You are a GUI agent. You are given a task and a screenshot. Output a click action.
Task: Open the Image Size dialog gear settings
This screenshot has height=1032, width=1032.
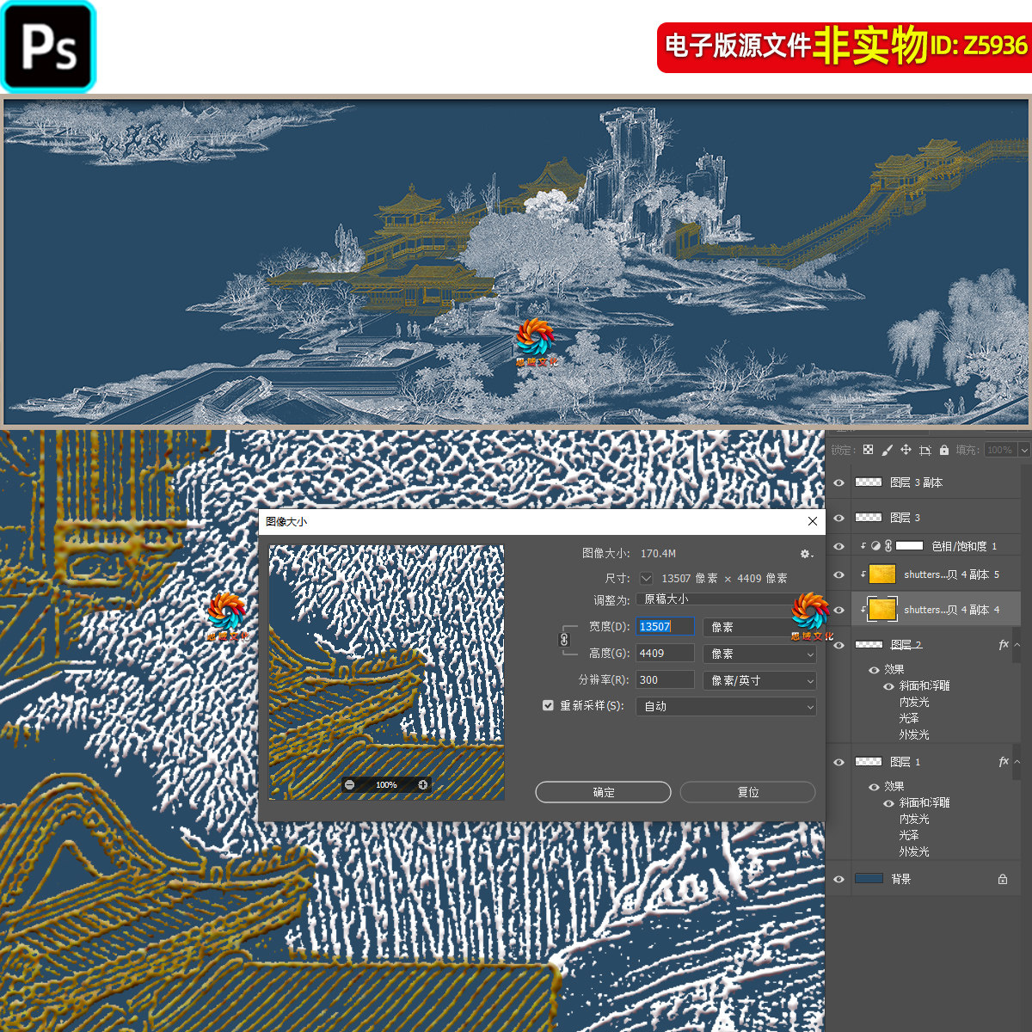(805, 554)
